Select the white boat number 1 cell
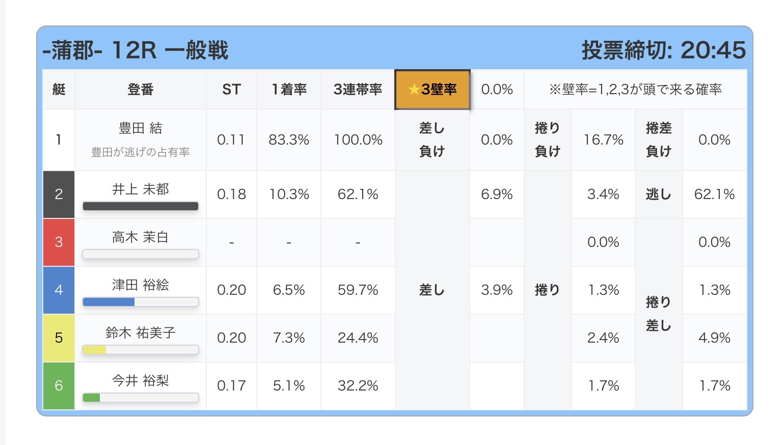 [x=59, y=140]
